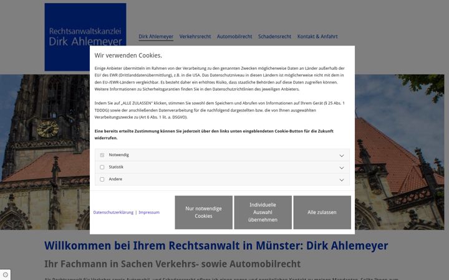Open the Automobilrecht navigation item
This screenshot has height=280, width=449.
pos(234,37)
